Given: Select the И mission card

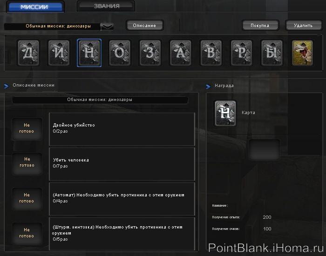Looking at the screenshot, I should [59, 53].
